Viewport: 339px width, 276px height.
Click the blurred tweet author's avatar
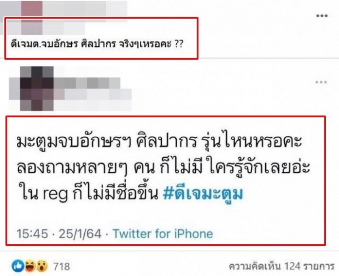(37, 89)
